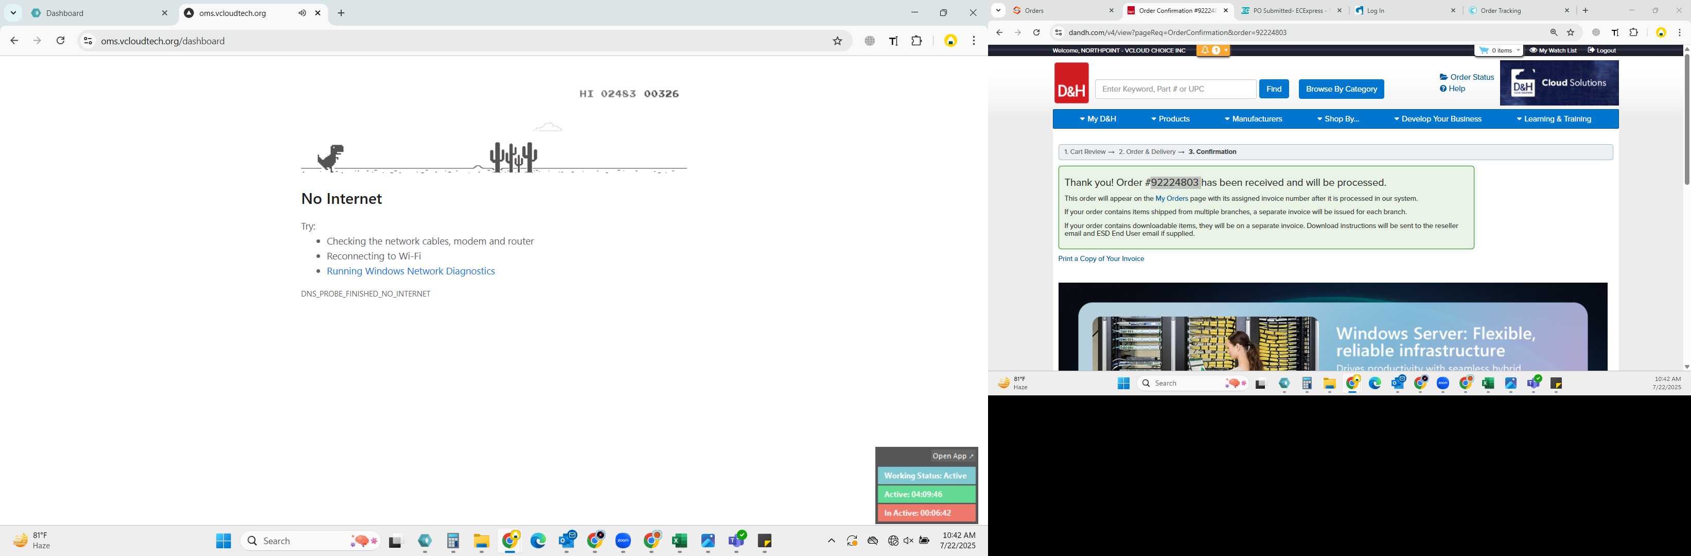Open the My Orders link

point(1172,199)
